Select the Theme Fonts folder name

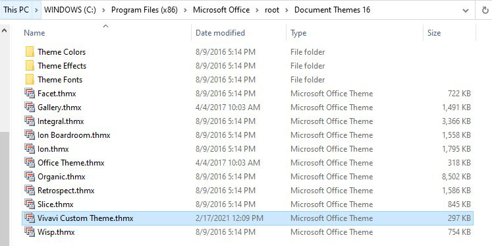pyautogui.click(x=60, y=80)
